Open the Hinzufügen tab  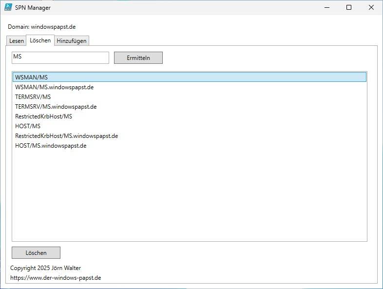(x=72, y=41)
